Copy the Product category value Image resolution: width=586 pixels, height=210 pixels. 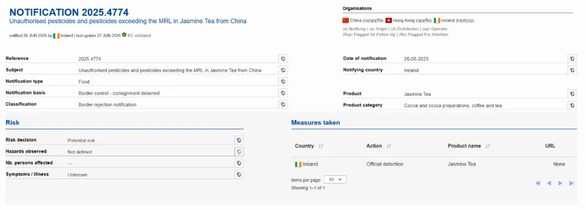(572, 106)
